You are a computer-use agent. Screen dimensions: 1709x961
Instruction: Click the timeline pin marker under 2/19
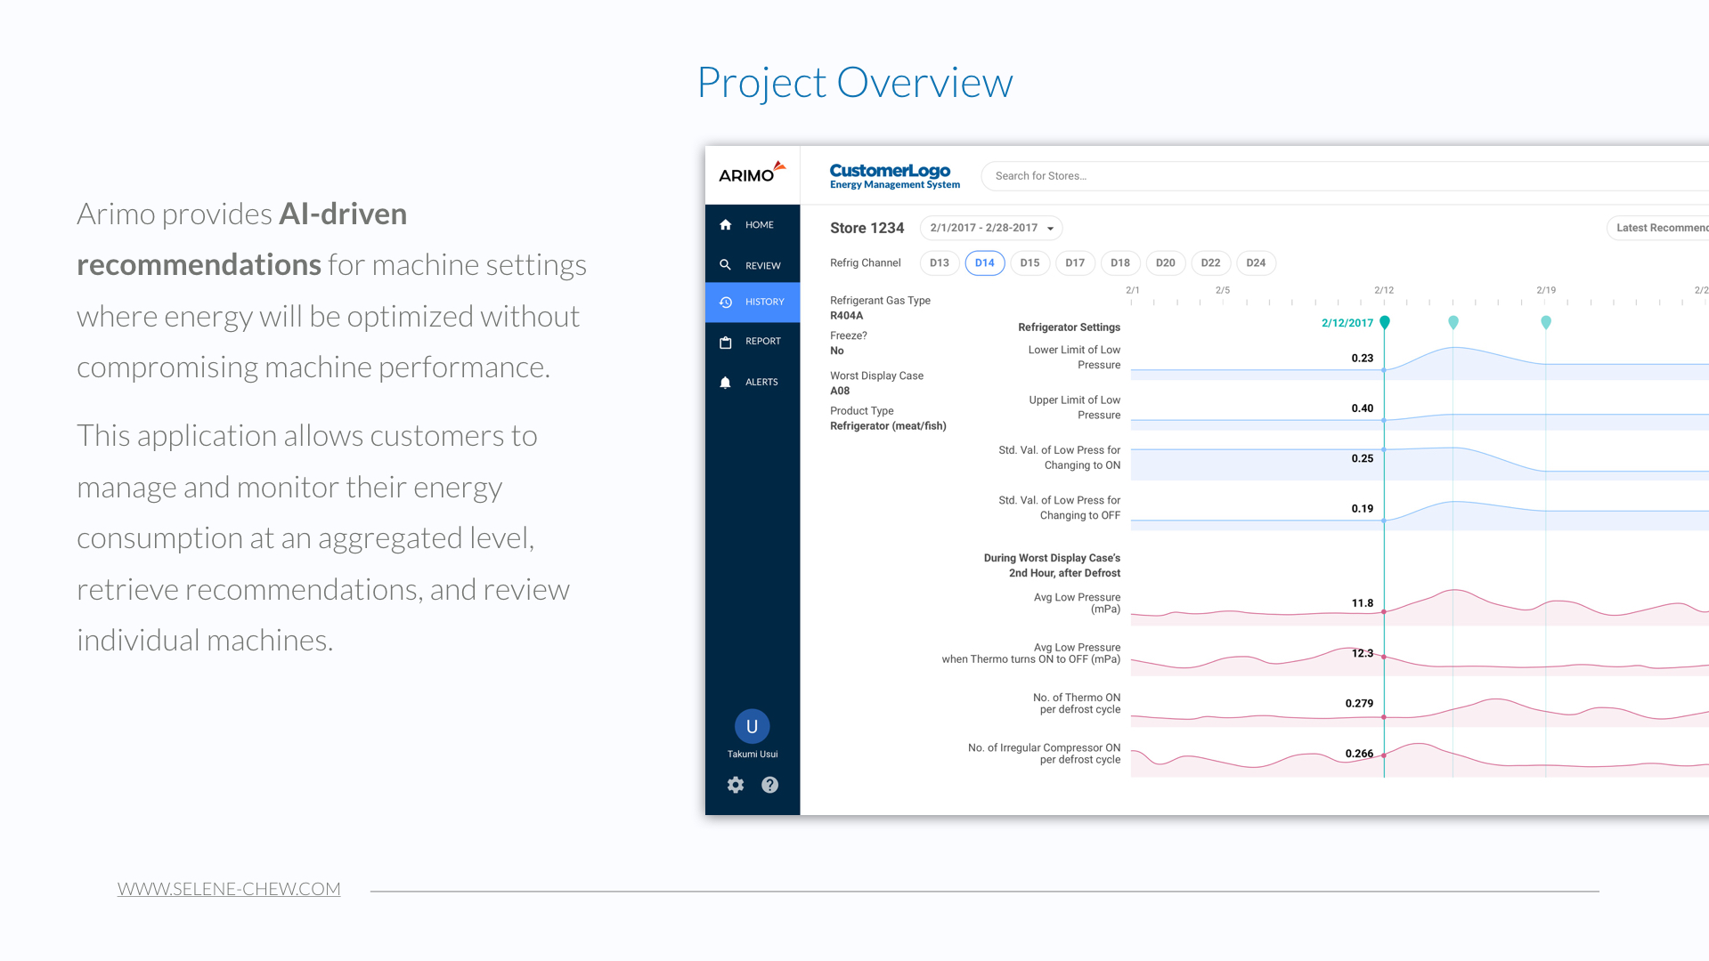coord(1546,322)
